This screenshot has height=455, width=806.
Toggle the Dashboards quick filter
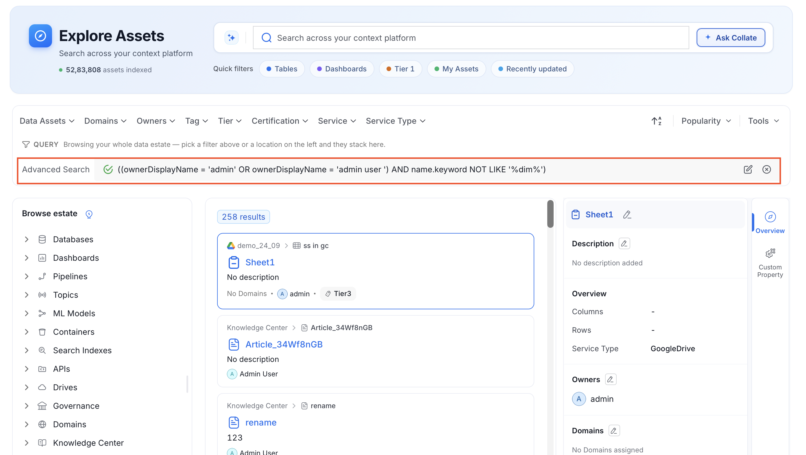(342, 69)
